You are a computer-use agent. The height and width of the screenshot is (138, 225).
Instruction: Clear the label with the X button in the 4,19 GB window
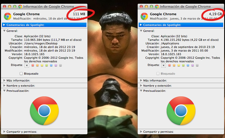click(163, 65)
